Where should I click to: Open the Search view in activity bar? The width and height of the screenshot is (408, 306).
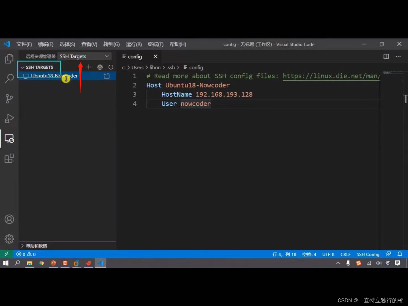(9, 78)
